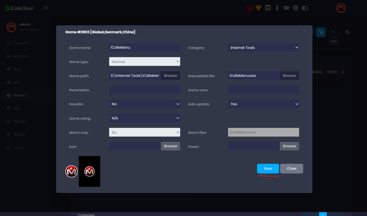Open the Favorite dropdown

(x=144, y=104)
